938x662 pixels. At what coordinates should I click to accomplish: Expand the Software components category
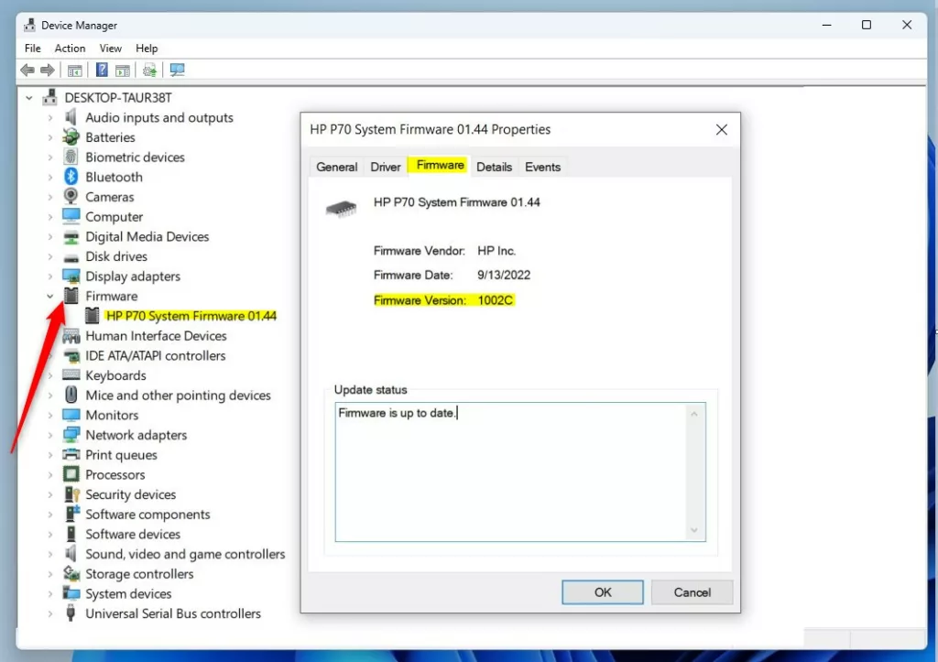pos(50,515)
